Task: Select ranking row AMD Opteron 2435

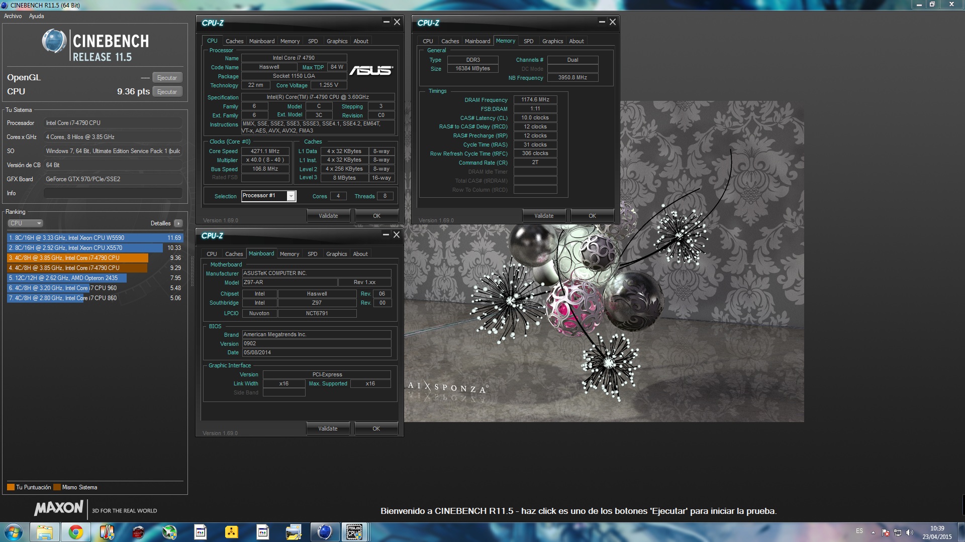Action: pos(94,278)
